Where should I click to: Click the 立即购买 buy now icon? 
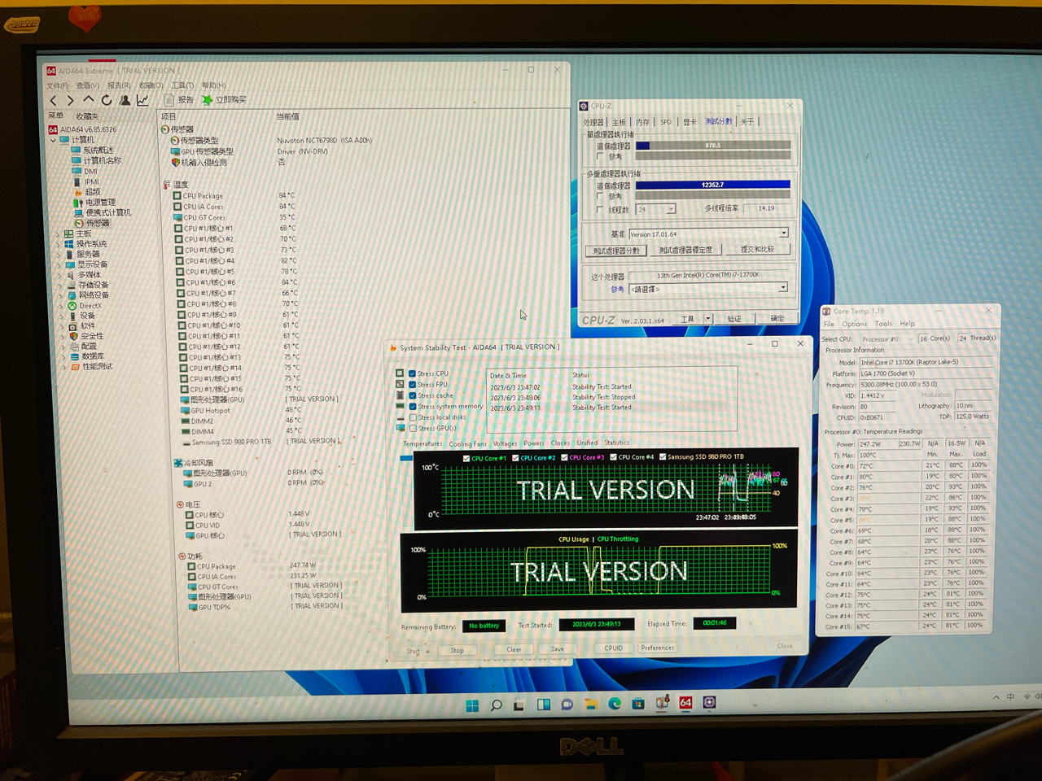click(x=224, y=100)
